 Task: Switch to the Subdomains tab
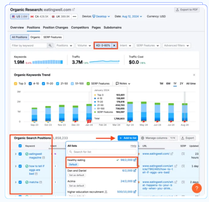(x=112, y=27)
